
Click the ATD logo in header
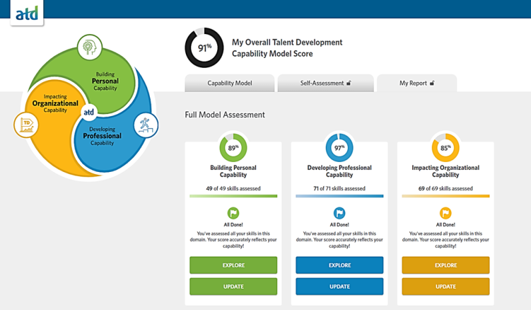pyautogui.click(x=27, y=13)
